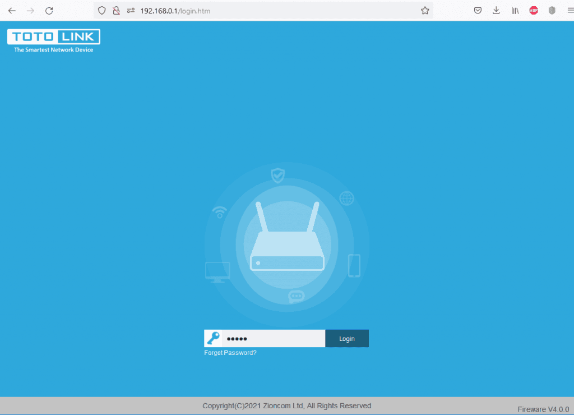Bookmark this page with the star icon
Screen dimensions: 574x415
[x=425, y=11]
